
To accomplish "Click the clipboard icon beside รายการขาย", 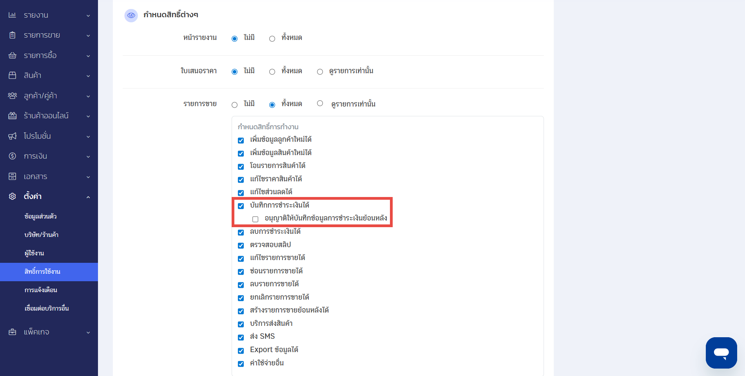I will [12, 35].
